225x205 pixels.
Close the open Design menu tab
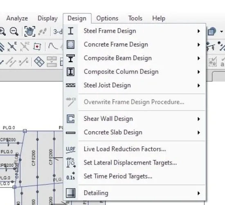(x=77, y=18)
